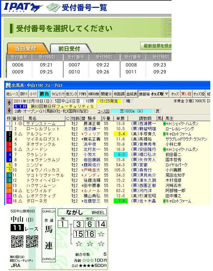Go to previous race with red up arrow
Viewport: 213px width, 271px height.
click(9, 103)
